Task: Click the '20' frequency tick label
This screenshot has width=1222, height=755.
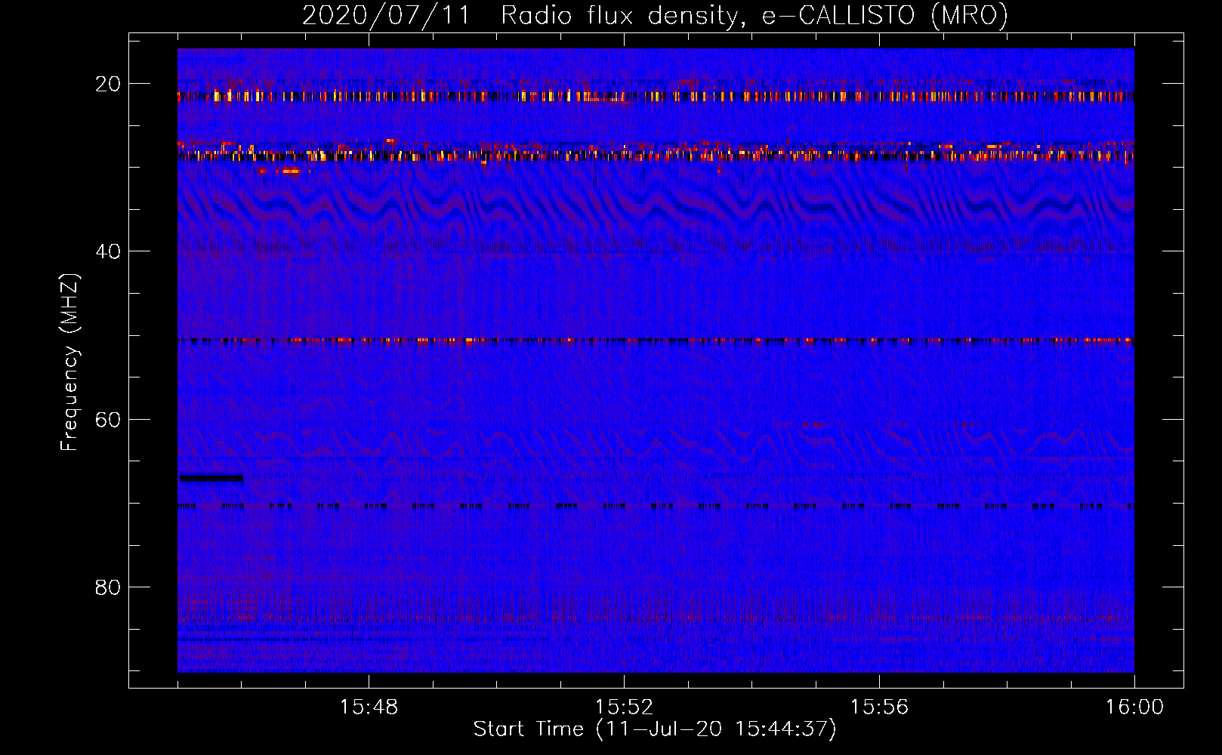Action: tap(108, 84)
